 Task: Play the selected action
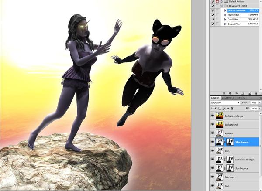pos(237,93)
